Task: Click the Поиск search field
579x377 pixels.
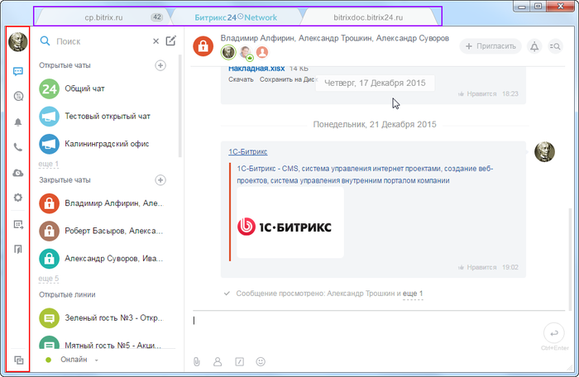Action: click(102, 41)
